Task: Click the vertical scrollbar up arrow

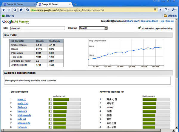Action: point(177,20)
